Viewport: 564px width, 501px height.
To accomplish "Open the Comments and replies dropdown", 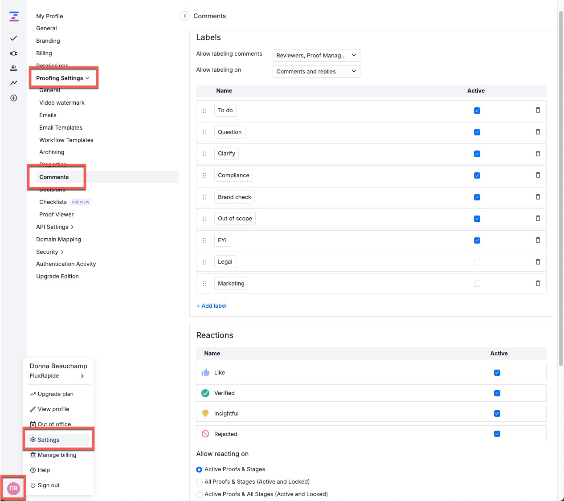I will pyautogui.click(x=316, y=71).
